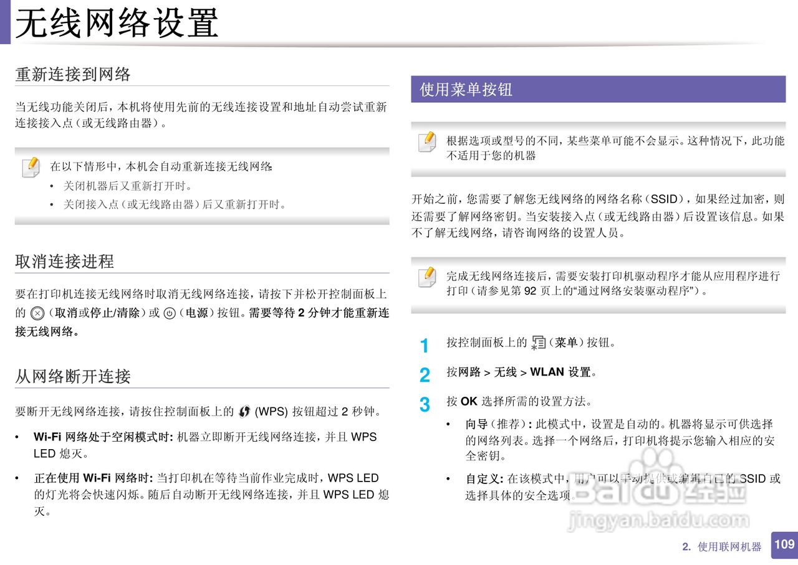
Task: Click the footer text 2. 使用联网机器
Action: (722, 547)
